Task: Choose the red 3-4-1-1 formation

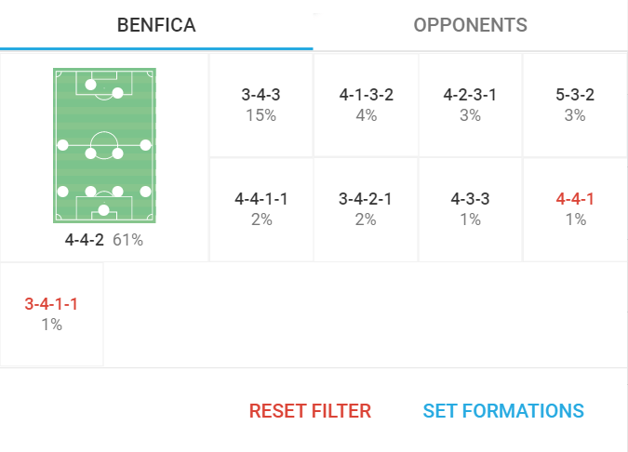Action: point(51,313)
